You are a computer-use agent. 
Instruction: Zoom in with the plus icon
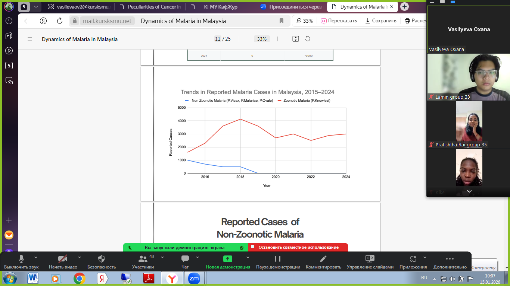pyautogui.click(x=277, y=39)
